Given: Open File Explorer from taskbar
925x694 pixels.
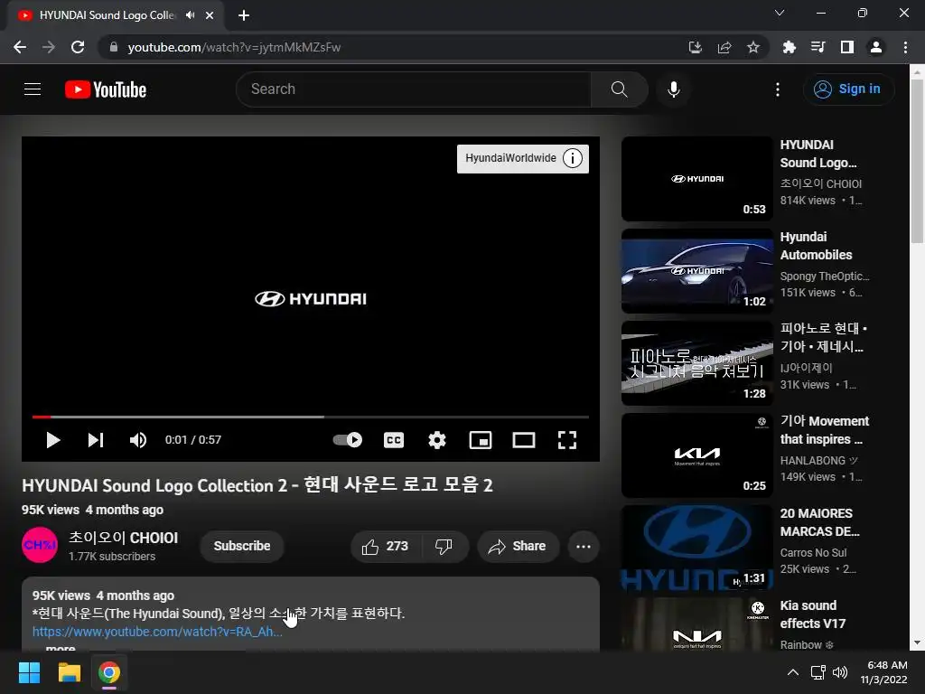Looking at the screenshot, I should 69,672.
